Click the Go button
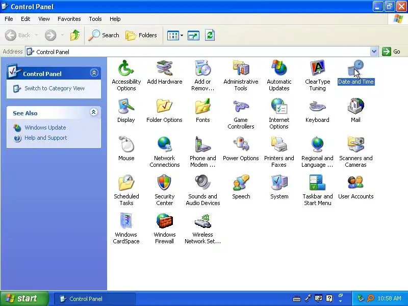 tap(391, 52)
